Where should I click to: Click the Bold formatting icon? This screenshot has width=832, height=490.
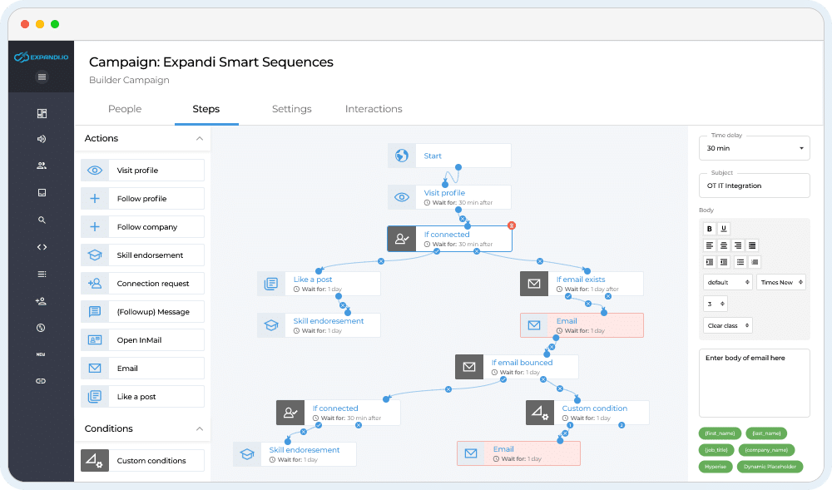pyautogui.click(x=710, y=229)
